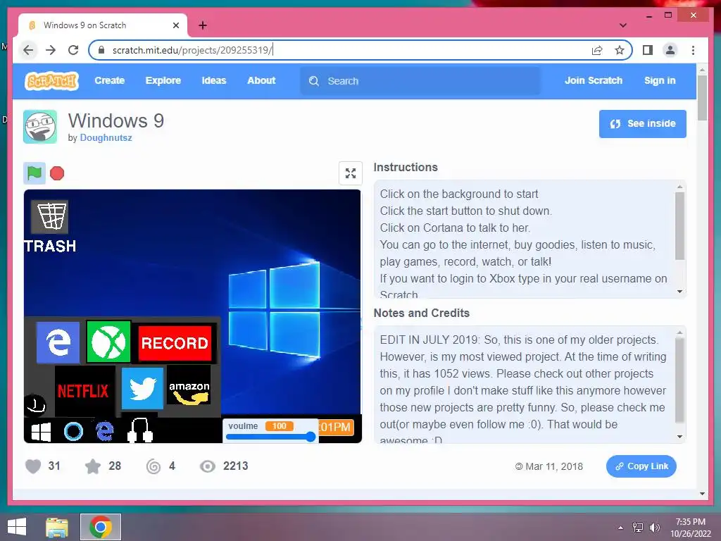Click the browser back arrow

click(28, 50)
